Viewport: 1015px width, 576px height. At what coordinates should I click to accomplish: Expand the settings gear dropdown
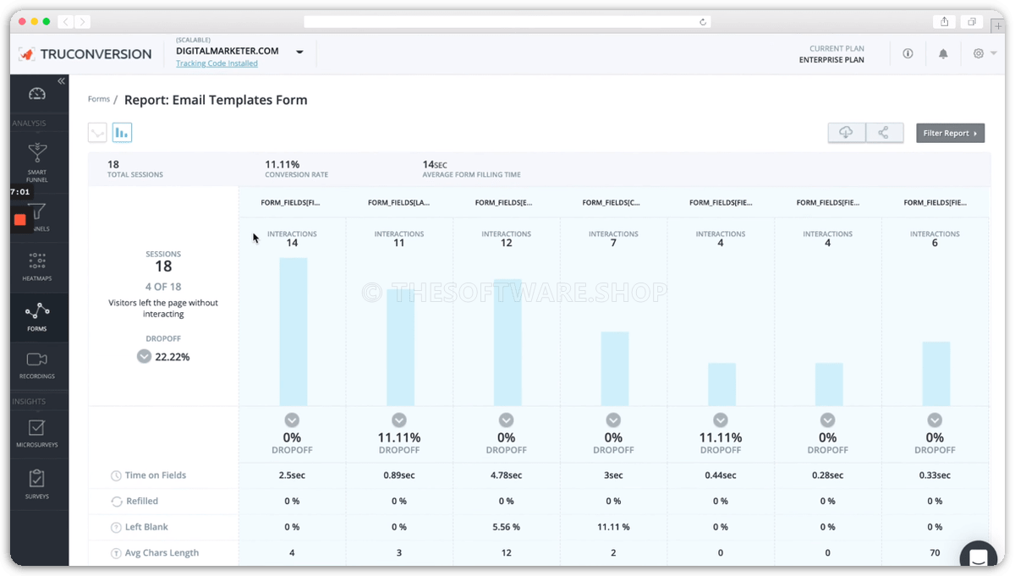tap(983, 53)
